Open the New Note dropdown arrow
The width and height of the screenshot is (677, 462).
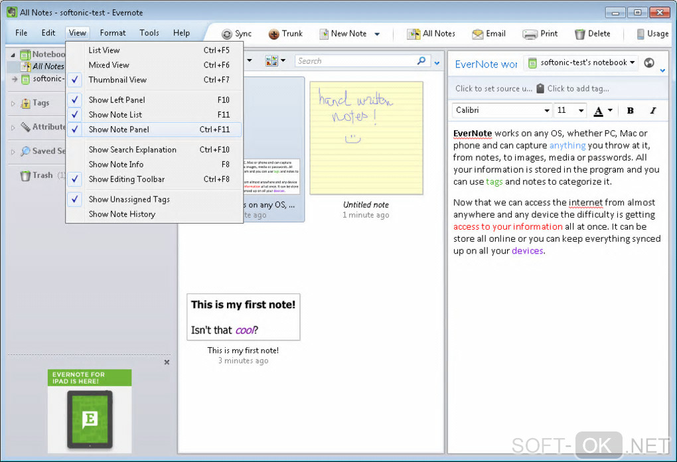pyautogui.click(x=377, y=34)
